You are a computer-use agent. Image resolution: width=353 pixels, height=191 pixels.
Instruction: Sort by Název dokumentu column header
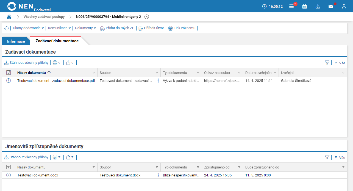pos(32,73)
